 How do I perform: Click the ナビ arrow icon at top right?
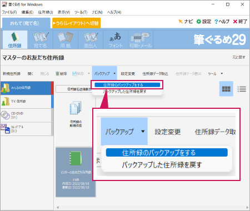186,22
